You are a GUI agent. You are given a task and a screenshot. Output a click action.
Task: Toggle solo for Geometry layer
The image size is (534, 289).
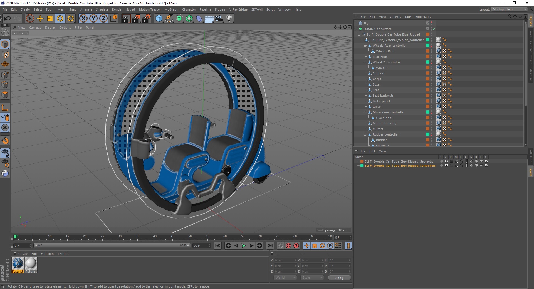pos(441,161)
